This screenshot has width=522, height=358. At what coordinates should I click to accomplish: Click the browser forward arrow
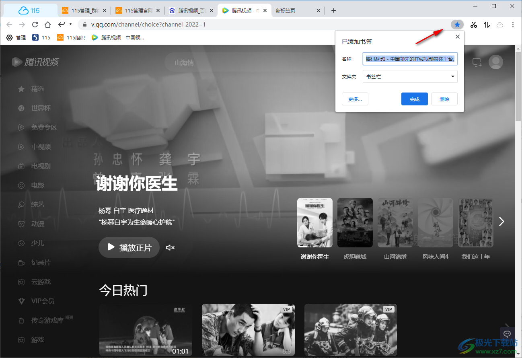click(23, 25)
